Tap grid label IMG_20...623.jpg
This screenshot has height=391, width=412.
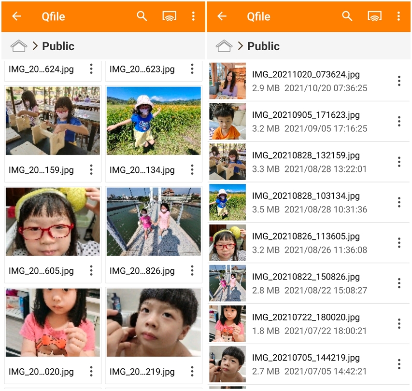142,70
